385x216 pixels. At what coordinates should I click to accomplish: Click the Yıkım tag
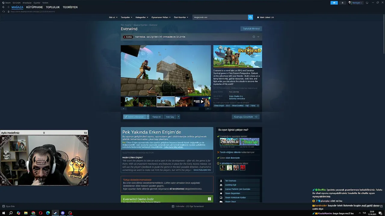[x=253, y=106]
